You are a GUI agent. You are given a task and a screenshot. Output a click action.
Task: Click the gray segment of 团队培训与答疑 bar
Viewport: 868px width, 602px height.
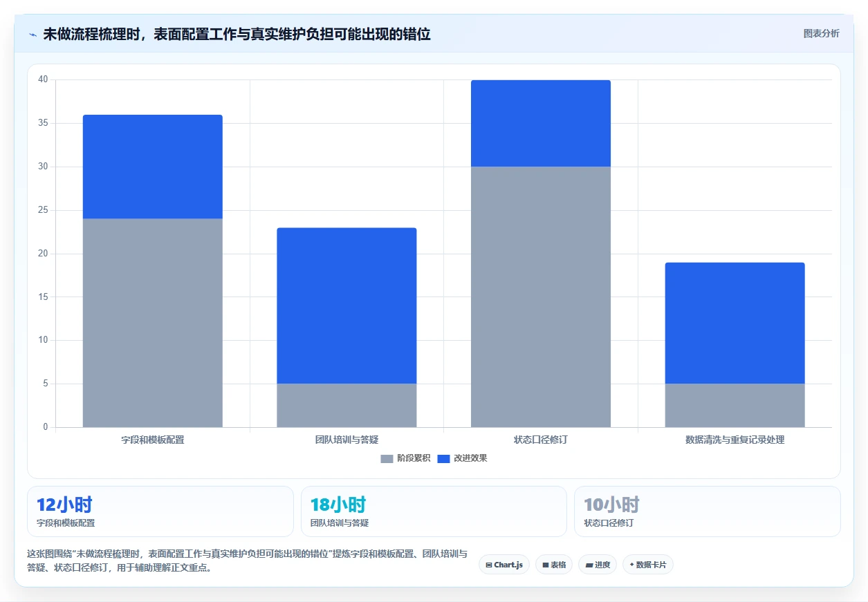point(347,405)
